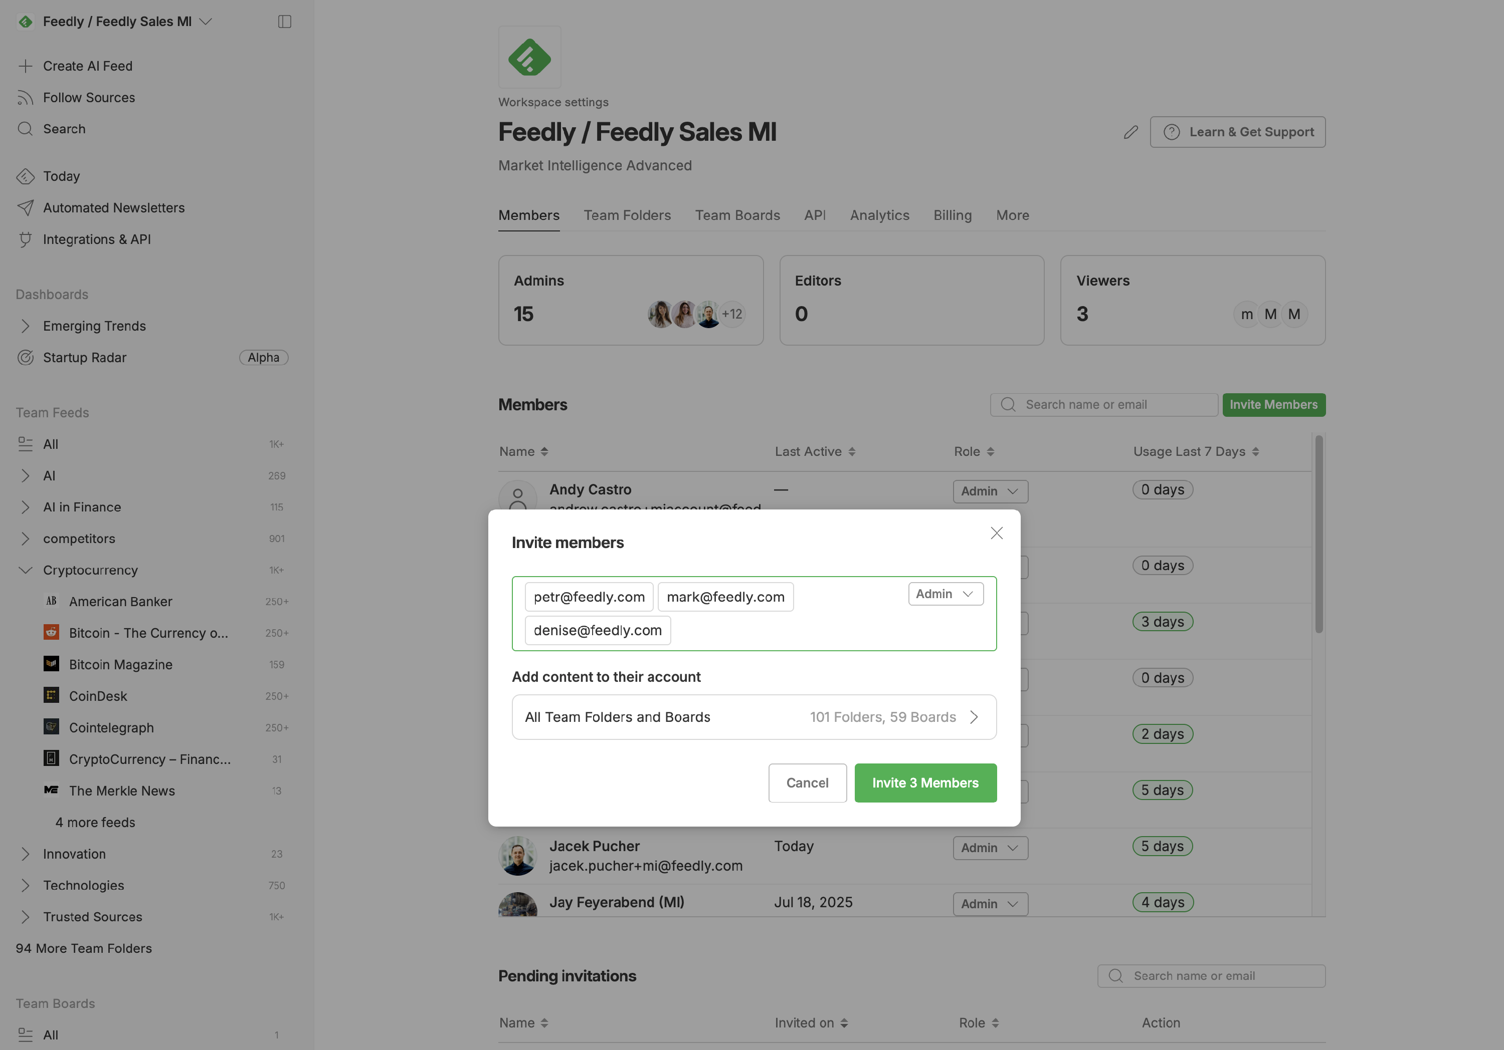Viewport: 1504px width, 1050px height.
Task: Click the Follow Sources RSS icon
Action: tap(25, 98)
